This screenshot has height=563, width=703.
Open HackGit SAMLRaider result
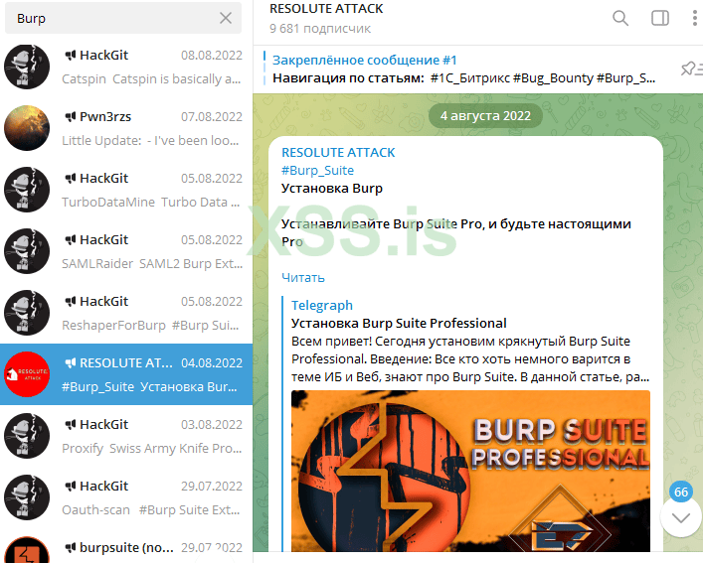tap(126, 251)
